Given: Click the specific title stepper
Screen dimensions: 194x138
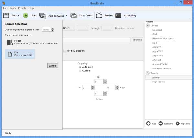Looking at the screenshot, I should pyautogui.click(x=53, y=29).
